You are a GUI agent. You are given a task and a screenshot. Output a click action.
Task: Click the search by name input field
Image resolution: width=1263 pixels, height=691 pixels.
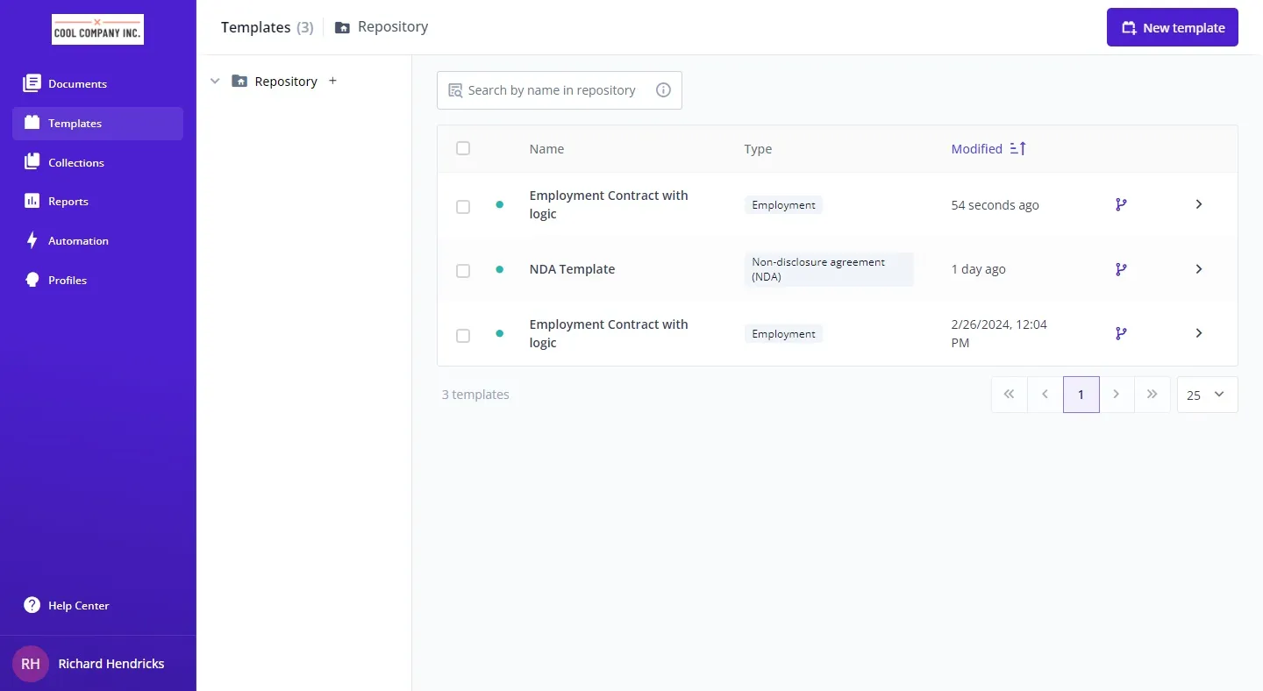pos(552,90)
